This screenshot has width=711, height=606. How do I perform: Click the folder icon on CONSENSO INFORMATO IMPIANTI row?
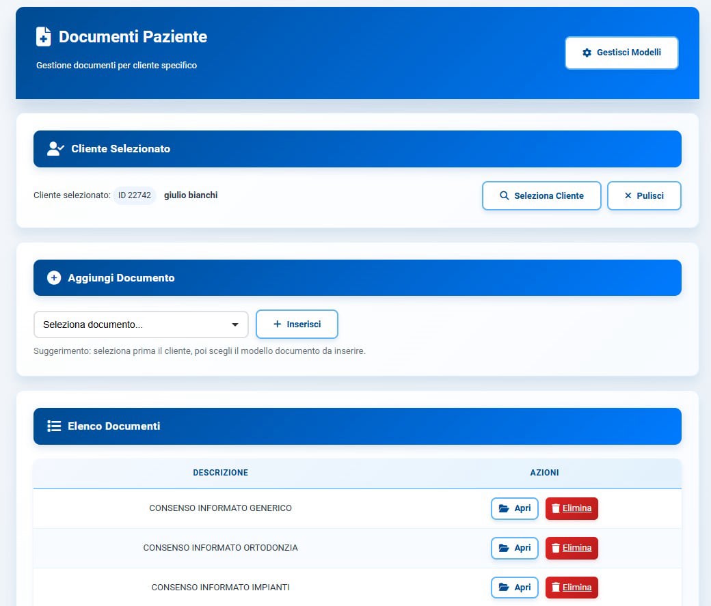(505, 587)
